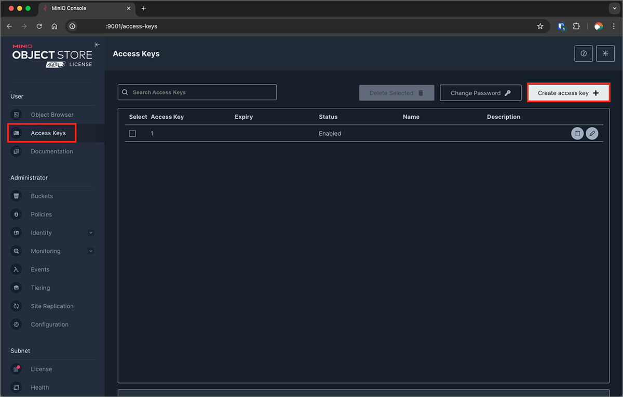Open Buckets in the sidebar
Screen dimensions: 623x397
[42, 196]
